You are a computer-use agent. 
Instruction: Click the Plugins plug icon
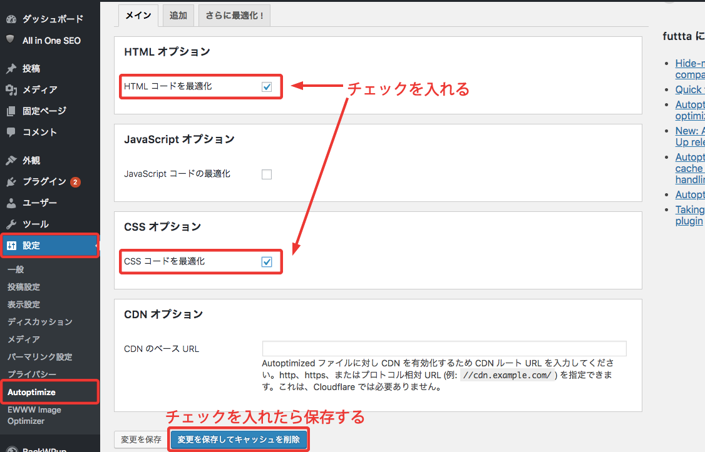point(11,182)
